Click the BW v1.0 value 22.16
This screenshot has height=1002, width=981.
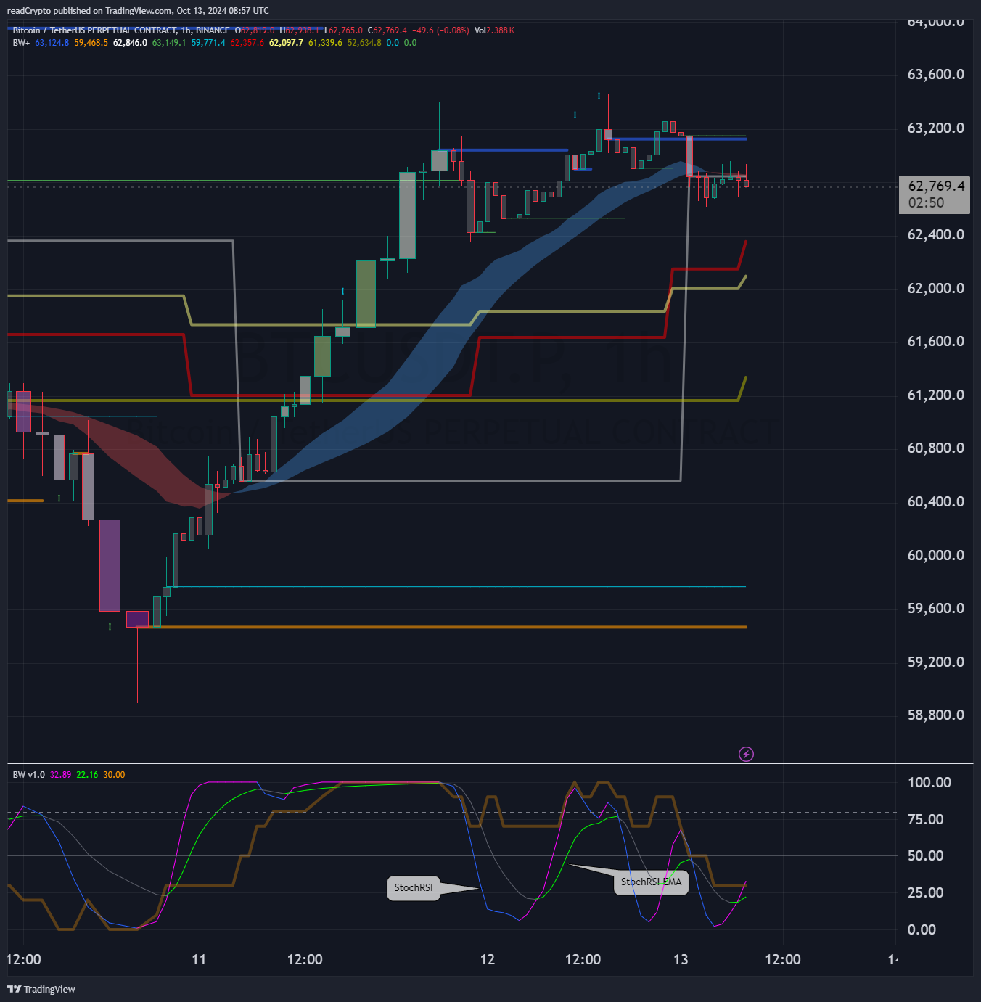point(87,775)
